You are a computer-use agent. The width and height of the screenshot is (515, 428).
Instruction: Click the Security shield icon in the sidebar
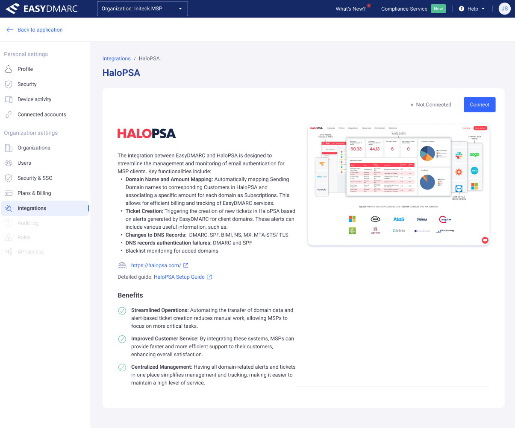click(9, 84)
